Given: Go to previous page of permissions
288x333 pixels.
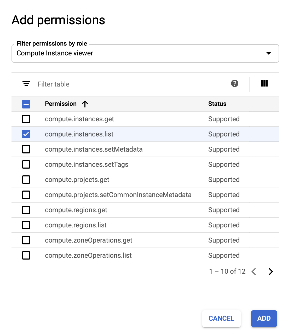Looking at the screenshot, I should click(254, 272).
